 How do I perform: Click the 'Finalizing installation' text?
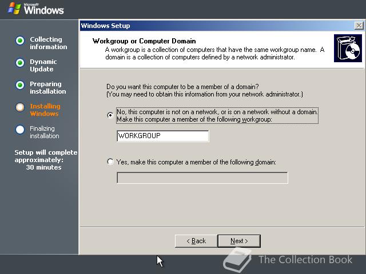45,132
